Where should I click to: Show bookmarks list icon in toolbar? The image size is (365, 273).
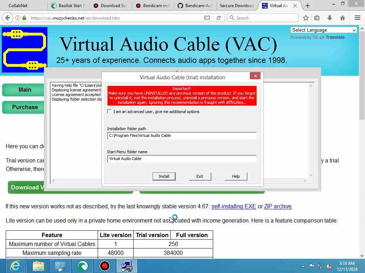click(317, 18)
